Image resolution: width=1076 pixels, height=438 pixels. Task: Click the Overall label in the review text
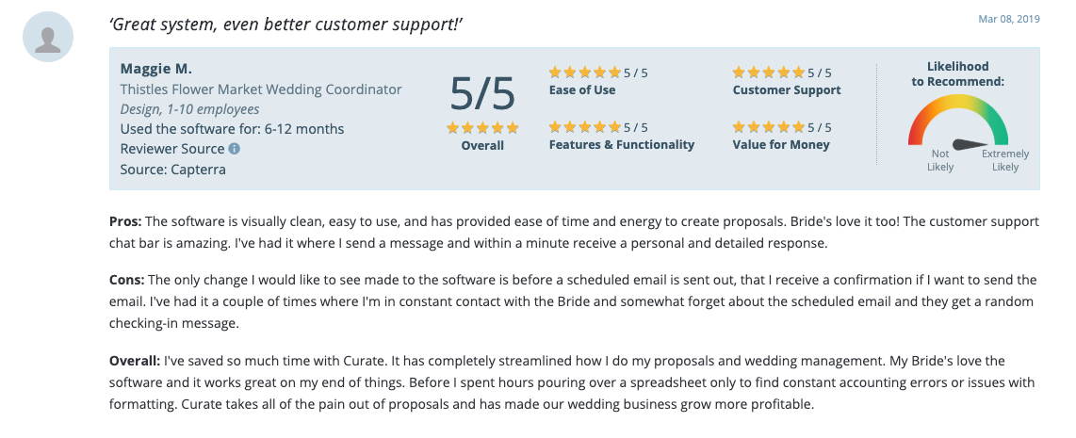coord(135,361)
